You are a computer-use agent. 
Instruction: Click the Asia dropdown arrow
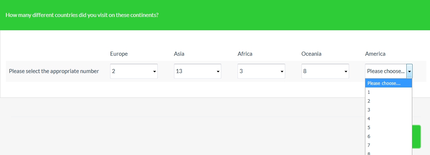click(218, 71)
